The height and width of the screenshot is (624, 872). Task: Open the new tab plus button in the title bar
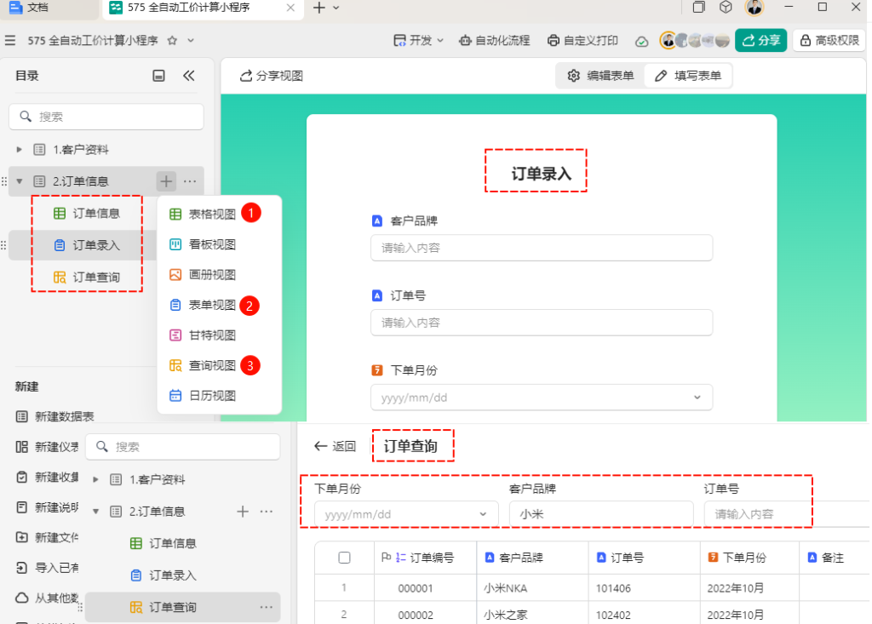319,8
